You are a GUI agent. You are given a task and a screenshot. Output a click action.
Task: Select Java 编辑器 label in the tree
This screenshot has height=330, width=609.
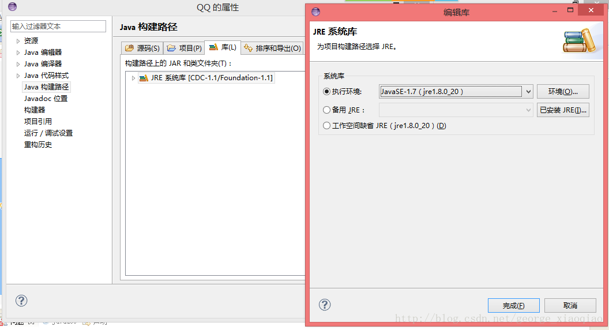click(43, 52)
